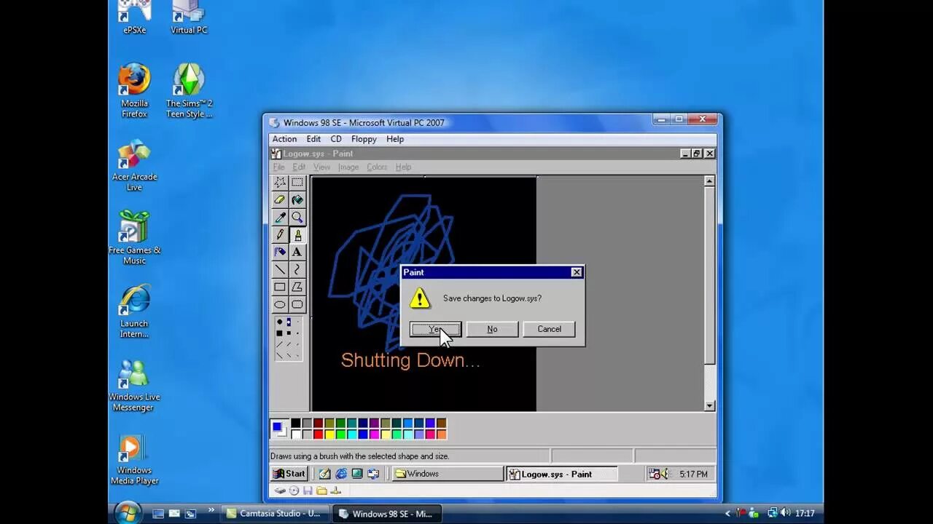
Task: Open the CD menu
Action: click(x=336, y=139)
